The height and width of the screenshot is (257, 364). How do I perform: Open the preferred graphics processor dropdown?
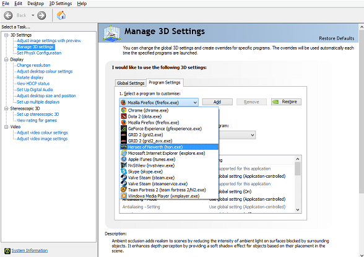click(253, 135)
